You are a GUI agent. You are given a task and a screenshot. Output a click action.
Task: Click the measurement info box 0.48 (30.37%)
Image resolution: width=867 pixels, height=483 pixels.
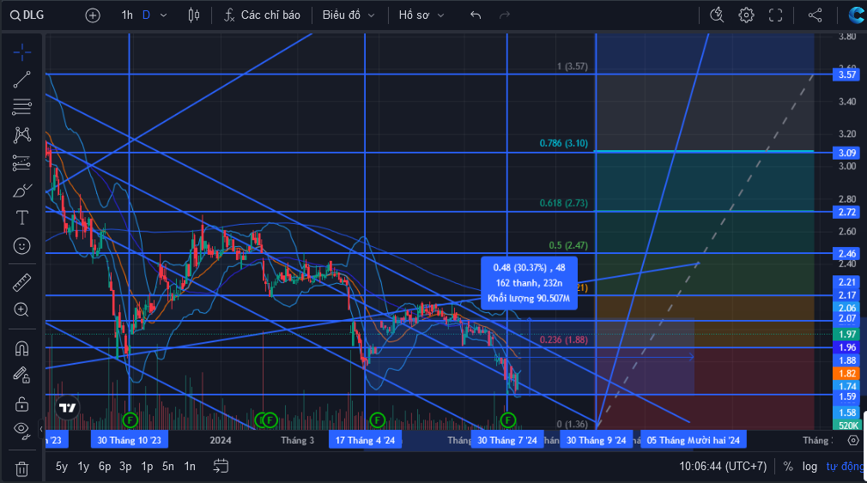(529, 283)
